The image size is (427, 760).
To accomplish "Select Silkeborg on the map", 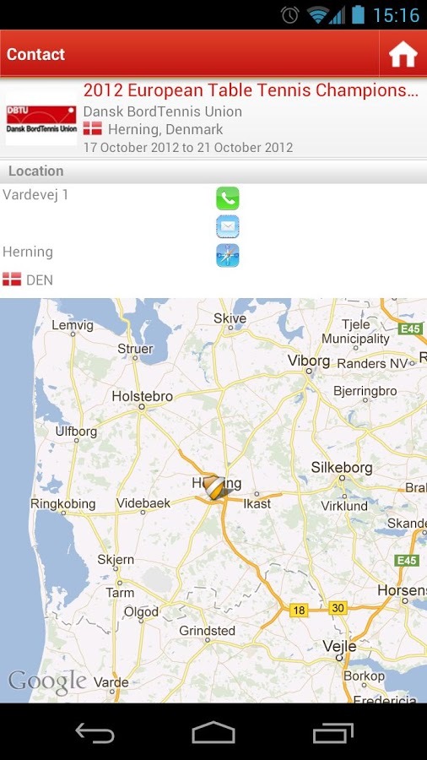I will point(342,468).
